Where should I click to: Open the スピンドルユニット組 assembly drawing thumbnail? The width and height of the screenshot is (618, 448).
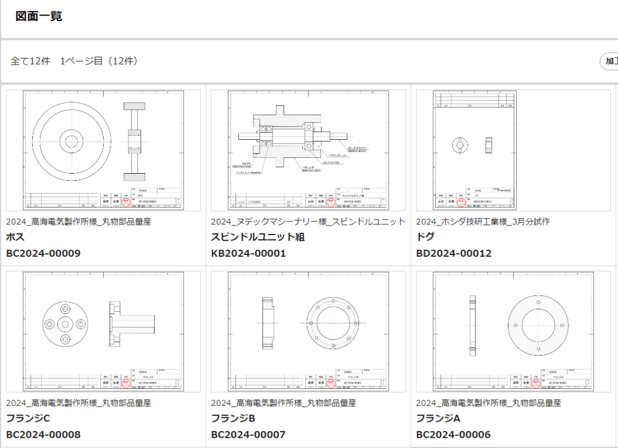coord(308,150)
